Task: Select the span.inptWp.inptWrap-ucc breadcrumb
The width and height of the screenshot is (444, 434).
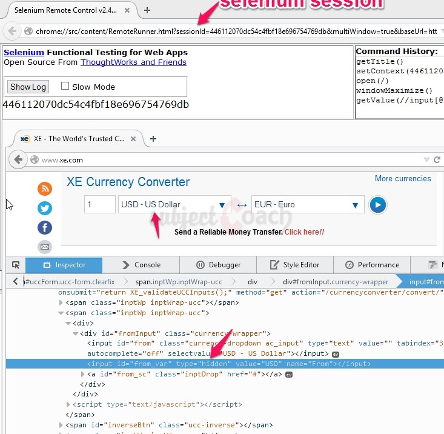Action: tap(179, 282)
